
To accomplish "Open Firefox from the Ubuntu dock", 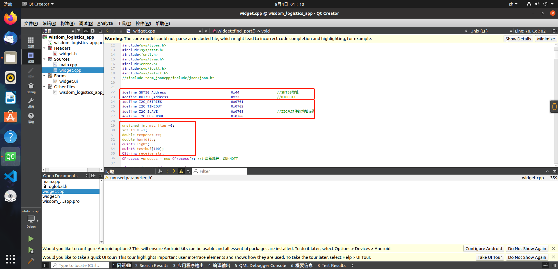I will (x=10, y=18).
